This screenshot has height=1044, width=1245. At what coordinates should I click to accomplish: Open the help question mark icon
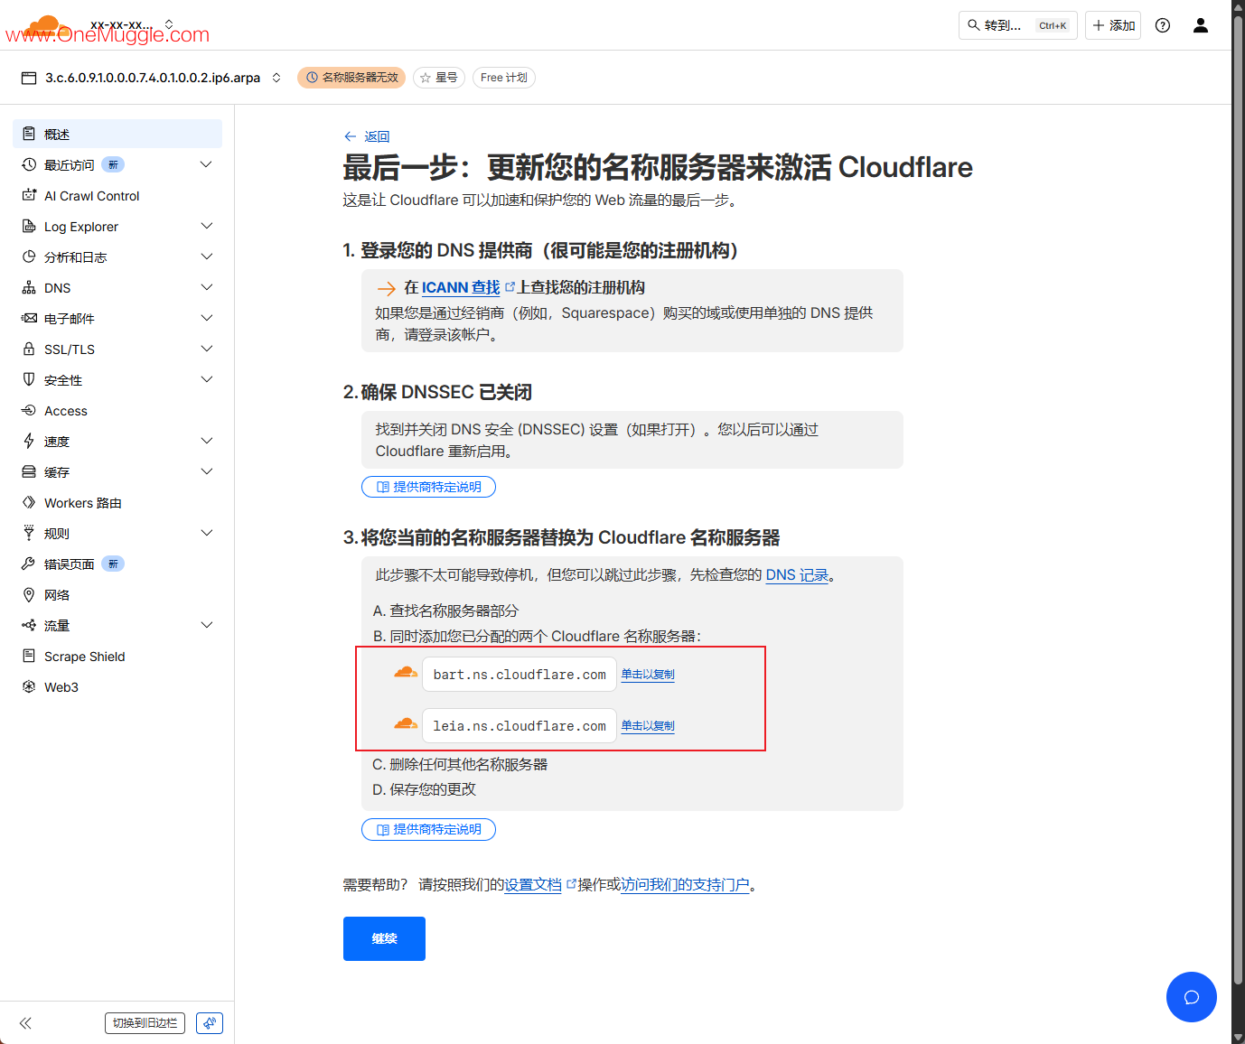[1163, 25]
